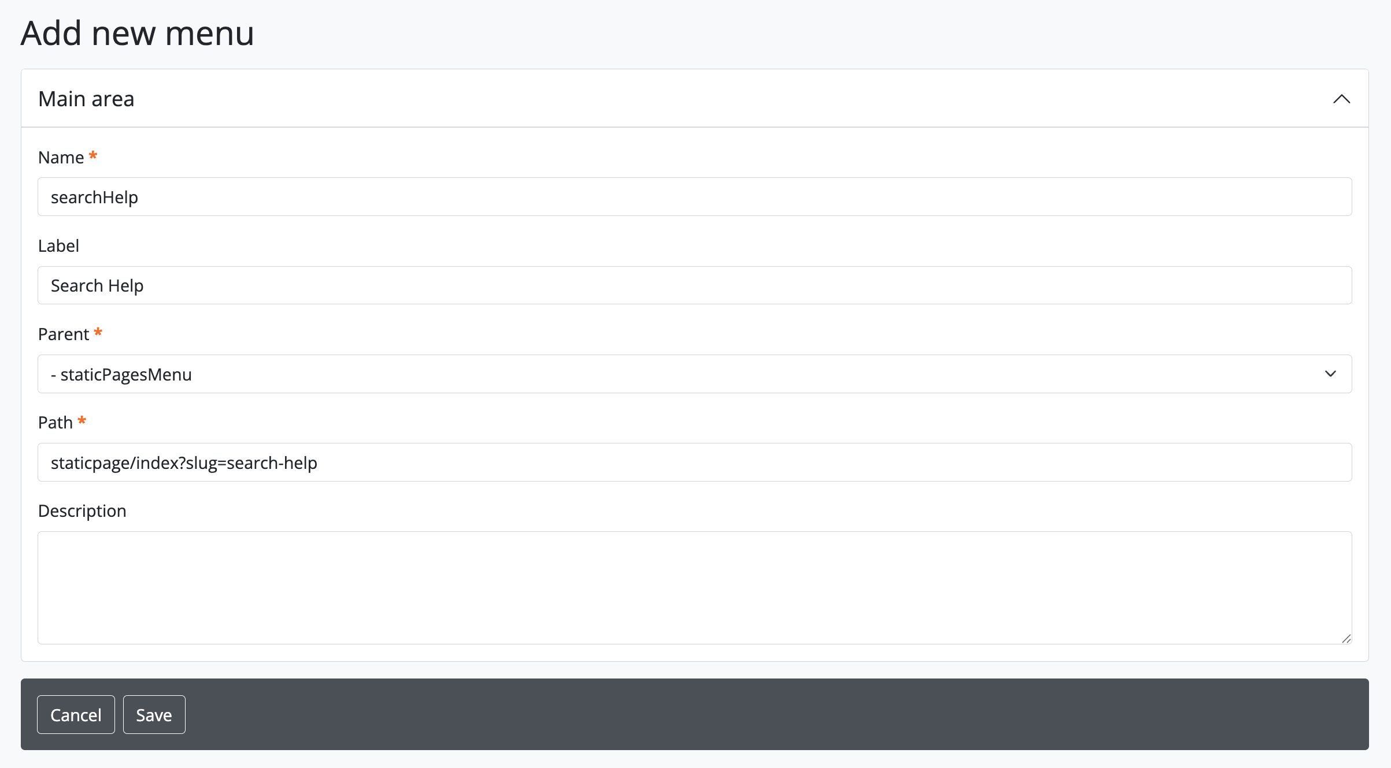Click the Name field containing searchHelp
Screen dimensions: 1391x768
click(694, 197)
